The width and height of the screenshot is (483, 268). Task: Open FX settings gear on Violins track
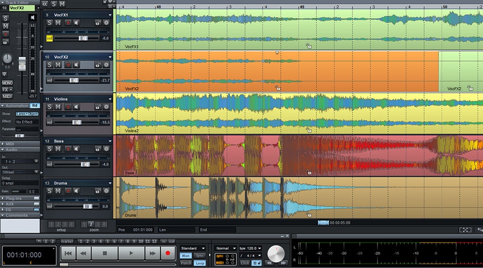[x=106, y=107]
